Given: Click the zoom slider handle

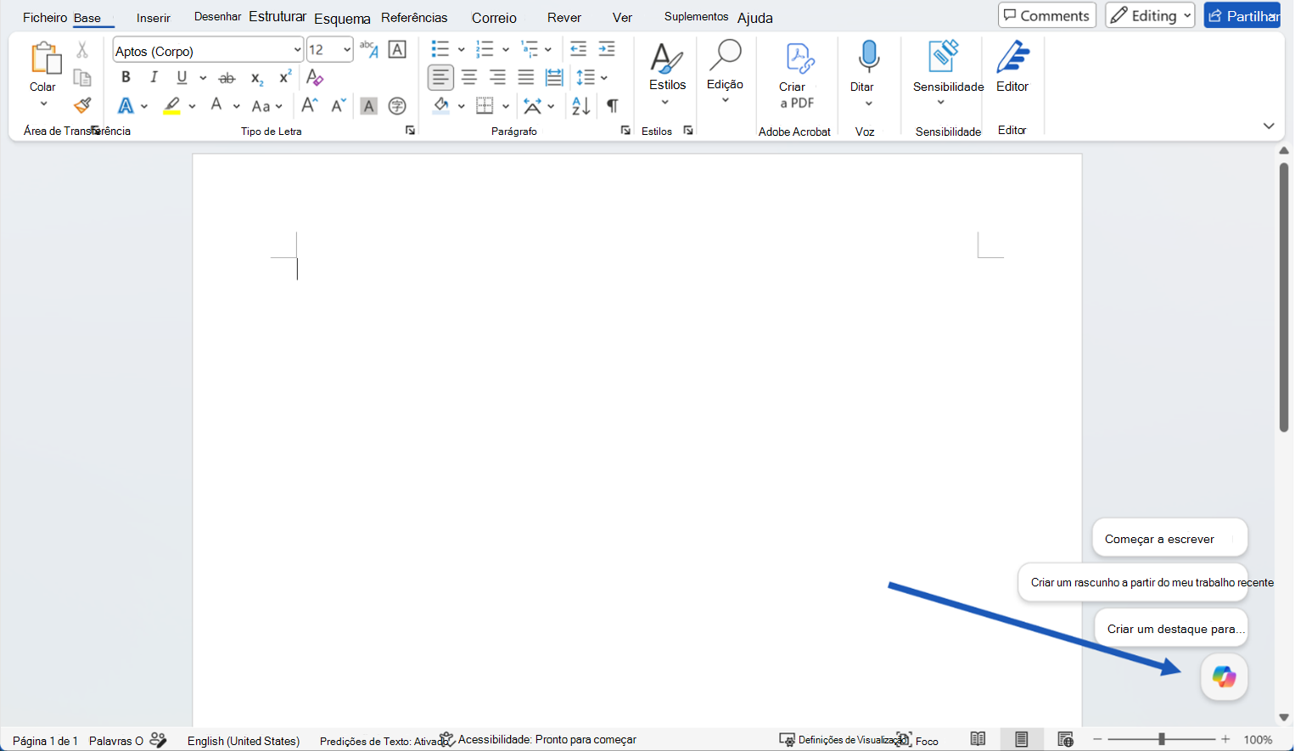Looking at the screenshot, I should pos(1162,740).
